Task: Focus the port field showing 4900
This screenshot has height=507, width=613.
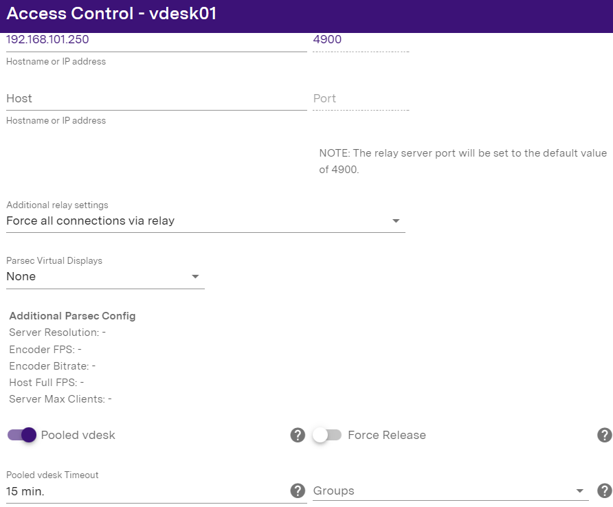Action: [361, 40]
